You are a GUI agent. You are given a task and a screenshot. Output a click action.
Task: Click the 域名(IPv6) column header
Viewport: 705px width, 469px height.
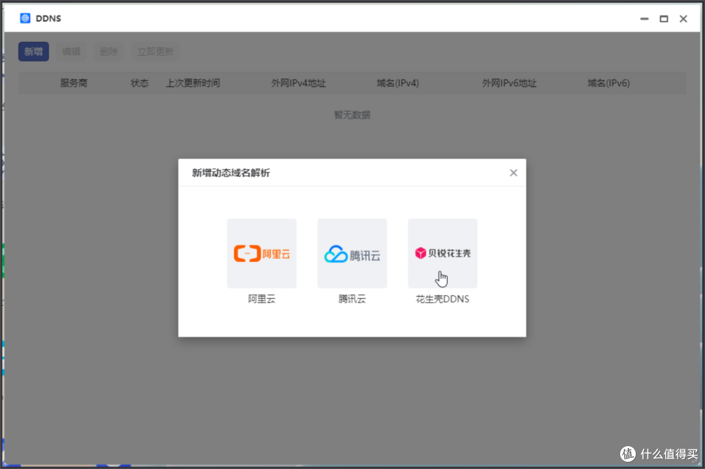coord(608,83)
